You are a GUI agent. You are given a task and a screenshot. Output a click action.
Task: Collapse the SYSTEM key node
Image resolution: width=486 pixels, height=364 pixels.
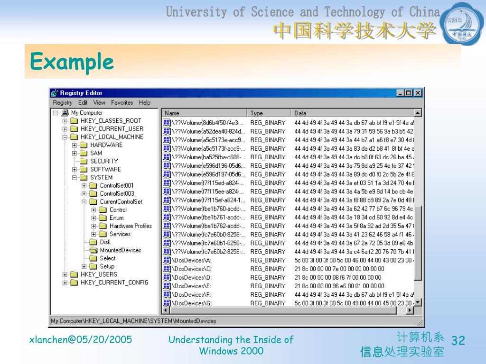[x=75, y=178]
